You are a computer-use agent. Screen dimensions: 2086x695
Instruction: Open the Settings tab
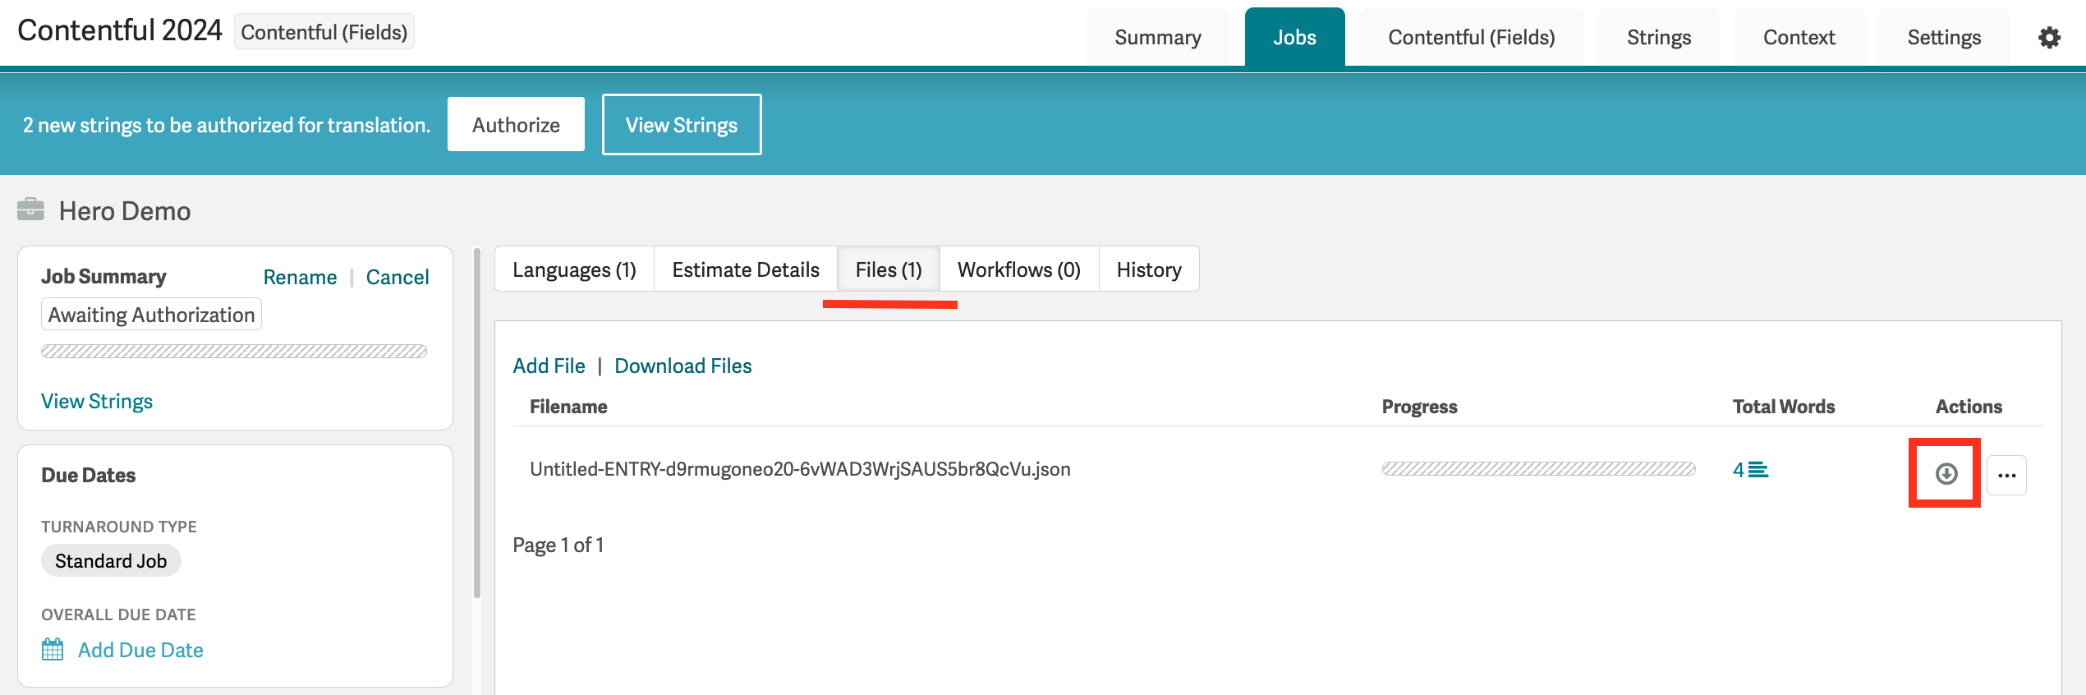pos(1943,38)
